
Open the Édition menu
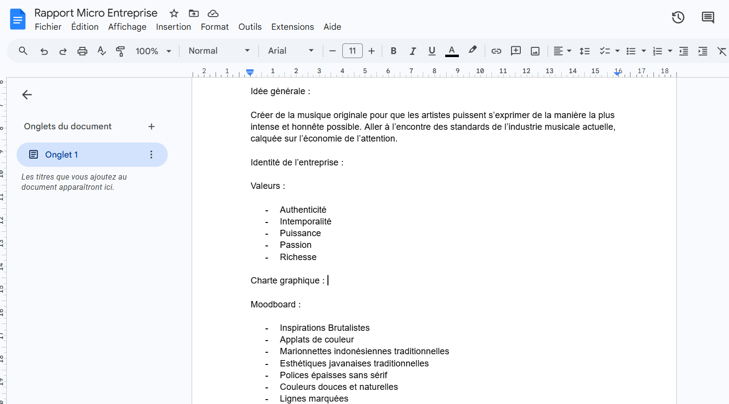(85, 27)
